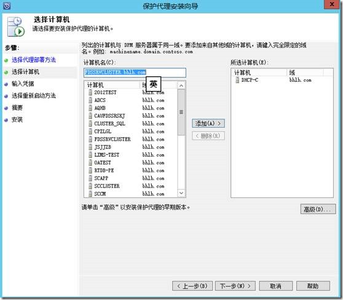This screenshot has height=300, width=343.
Task: Click the server icon beside SCCLUSTER
Action: pyautogui.click(x=90, y=186)
